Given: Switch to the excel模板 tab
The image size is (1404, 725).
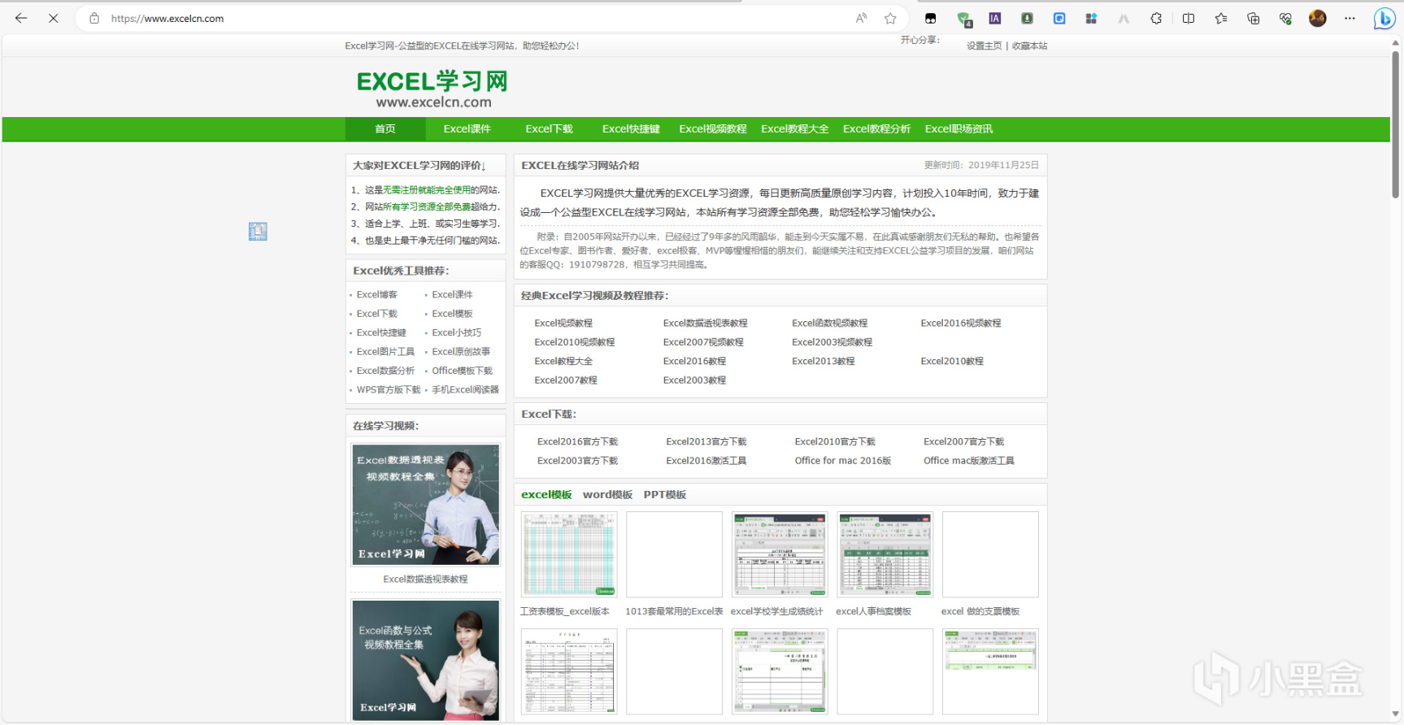Looking at the screenshot, I should 546,494.
